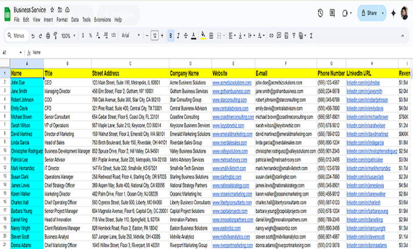Format as percent
413x249 pixels.
pos(90,36)
